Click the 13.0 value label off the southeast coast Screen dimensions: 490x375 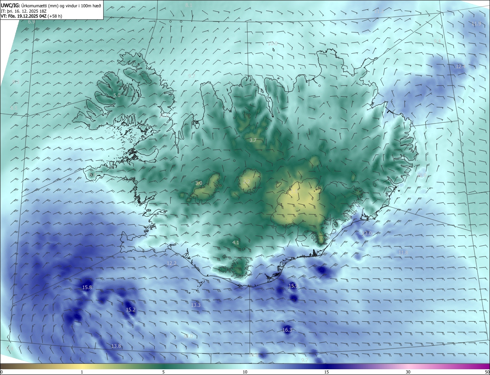[x=367, y=233]
